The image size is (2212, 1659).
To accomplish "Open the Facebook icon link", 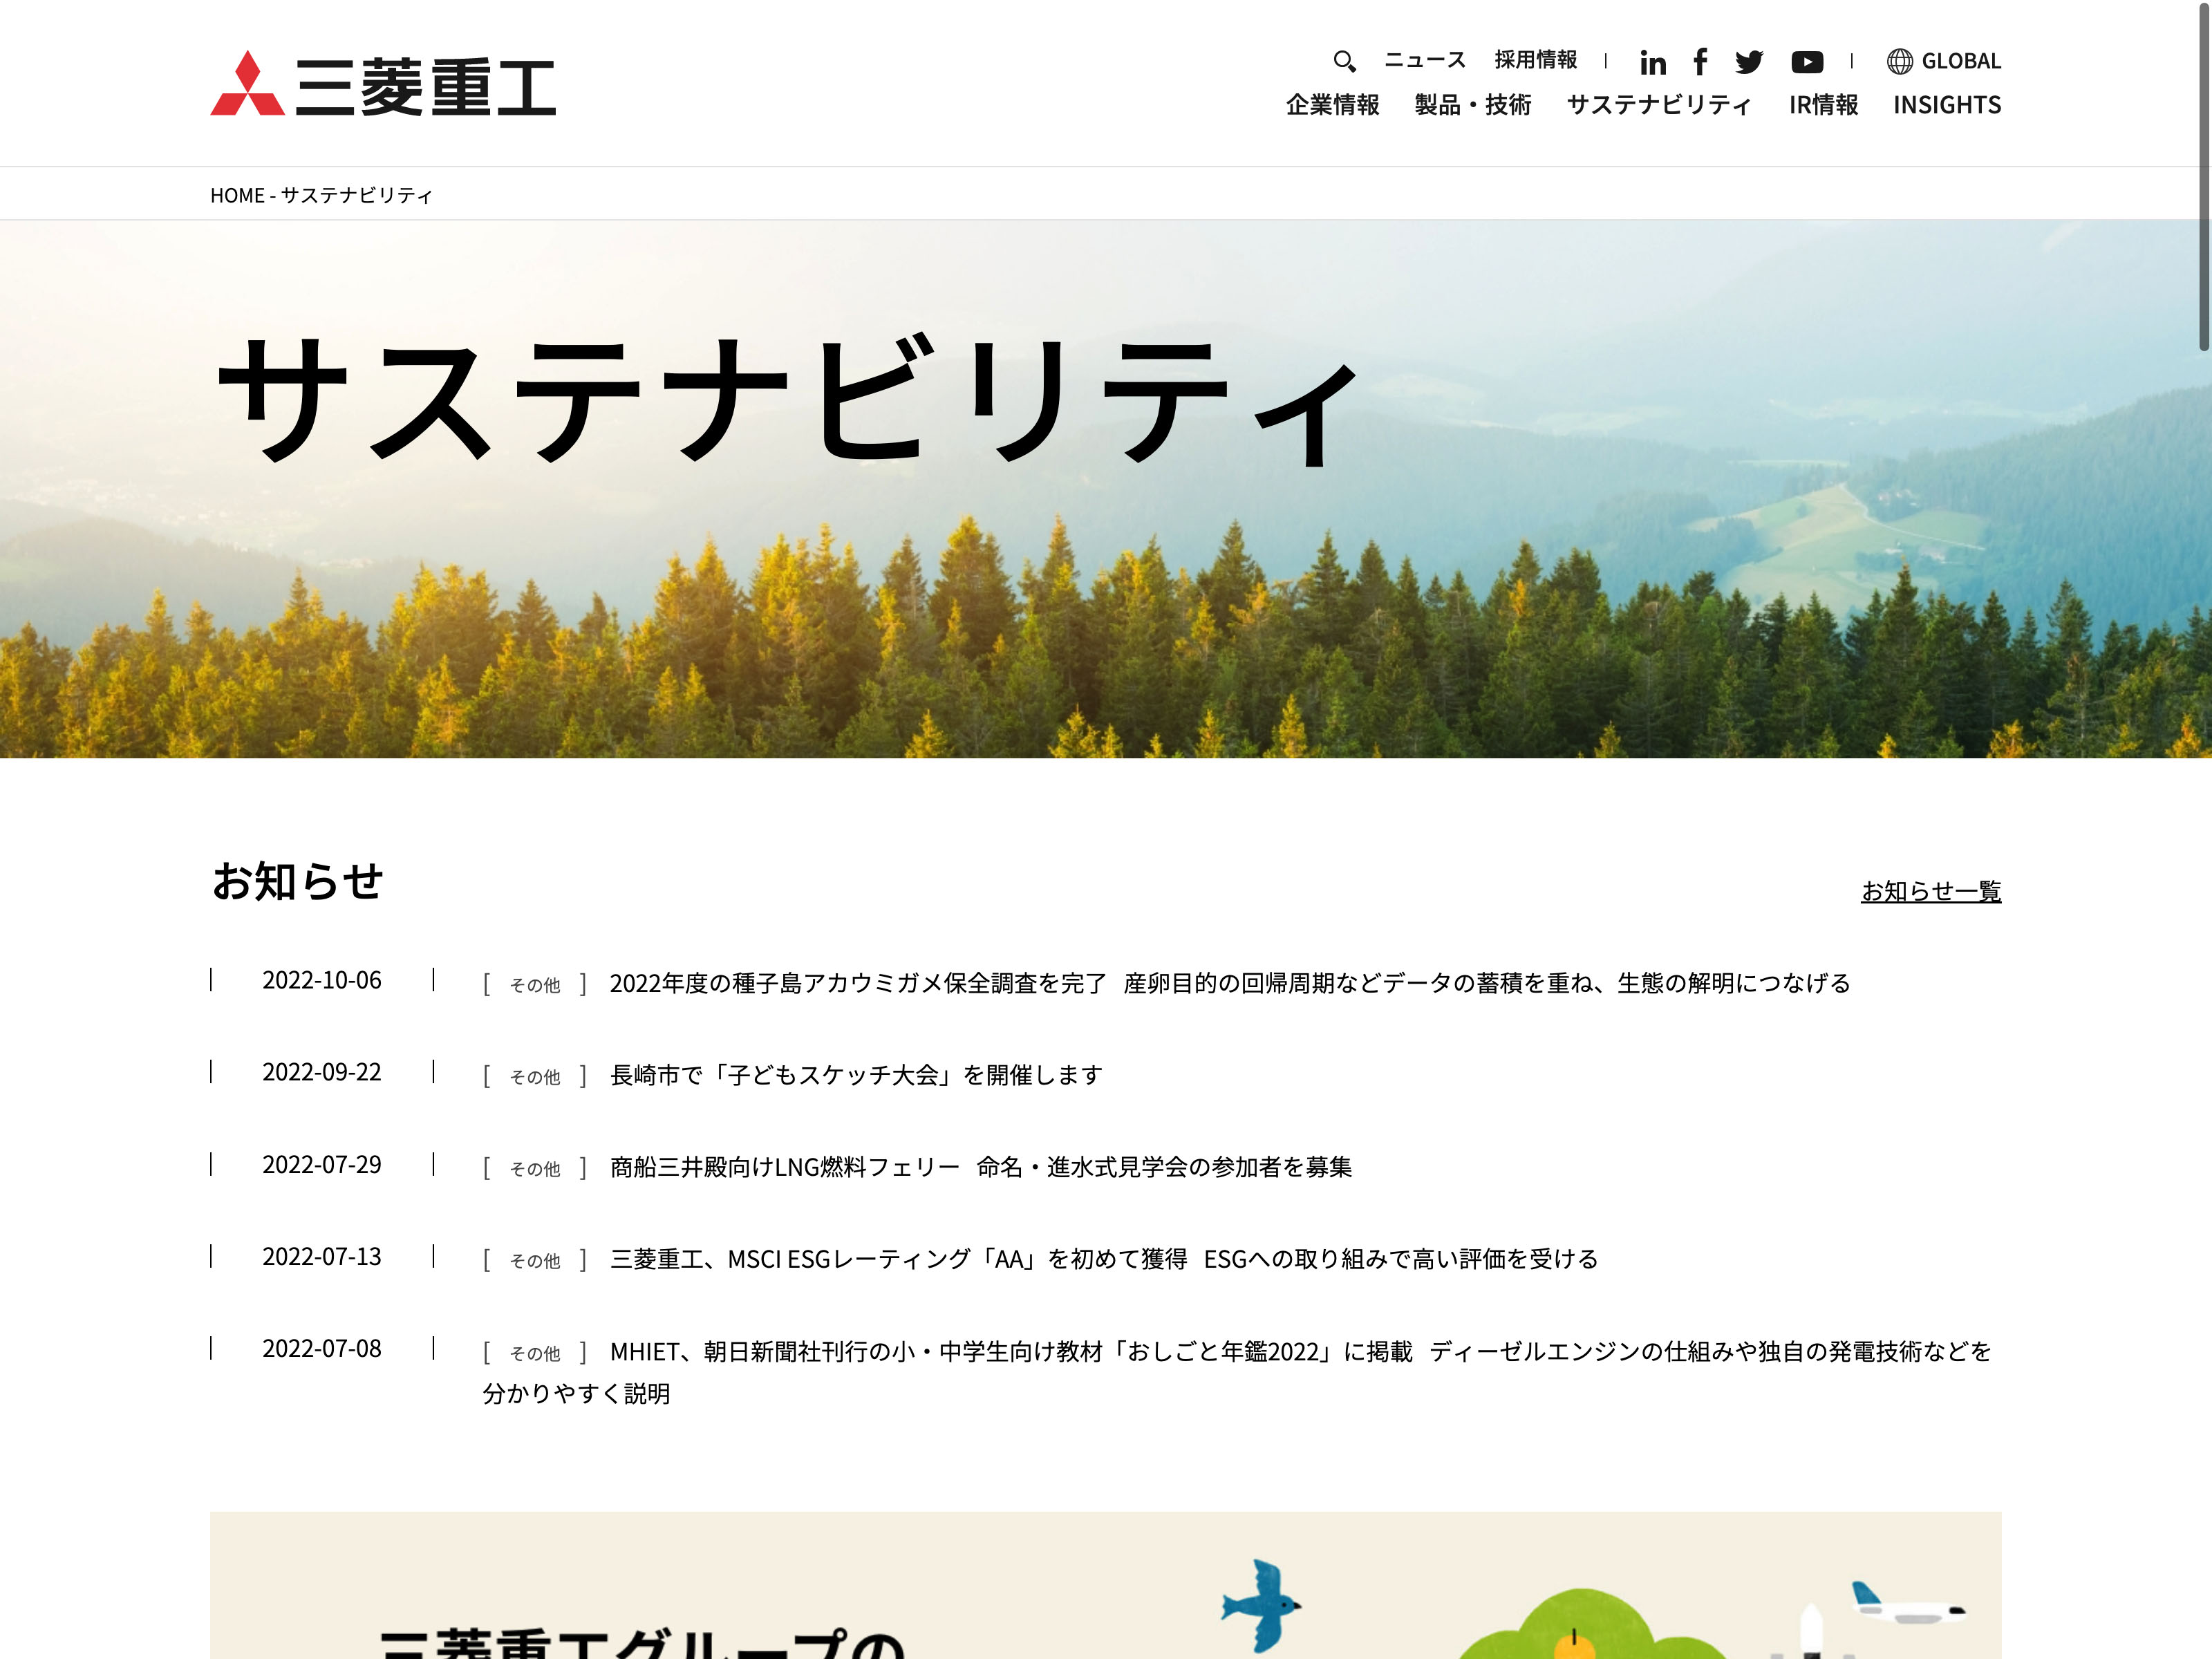I will tap(1700, 61).
